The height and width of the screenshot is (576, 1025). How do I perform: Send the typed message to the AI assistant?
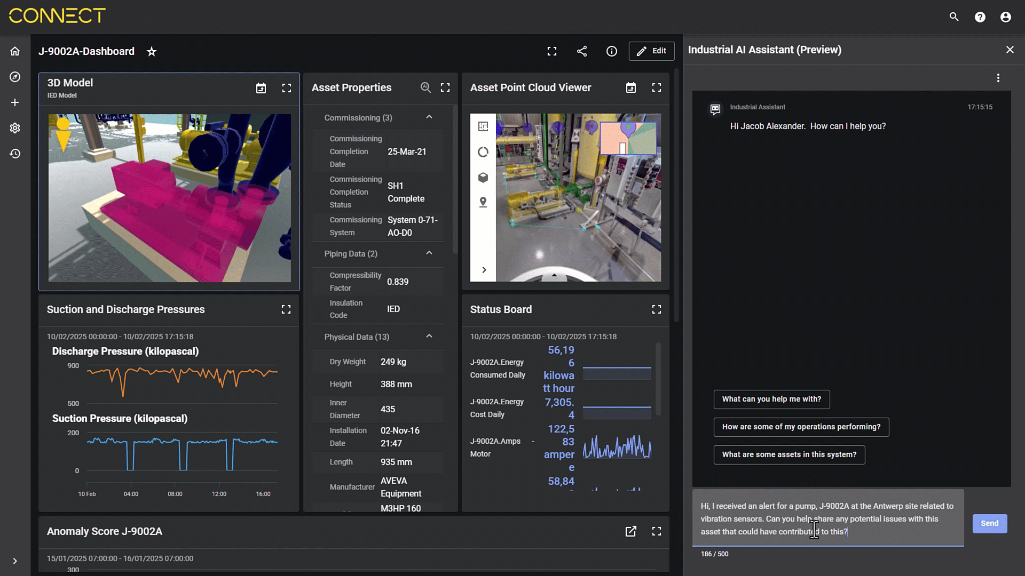click(989, 523)
